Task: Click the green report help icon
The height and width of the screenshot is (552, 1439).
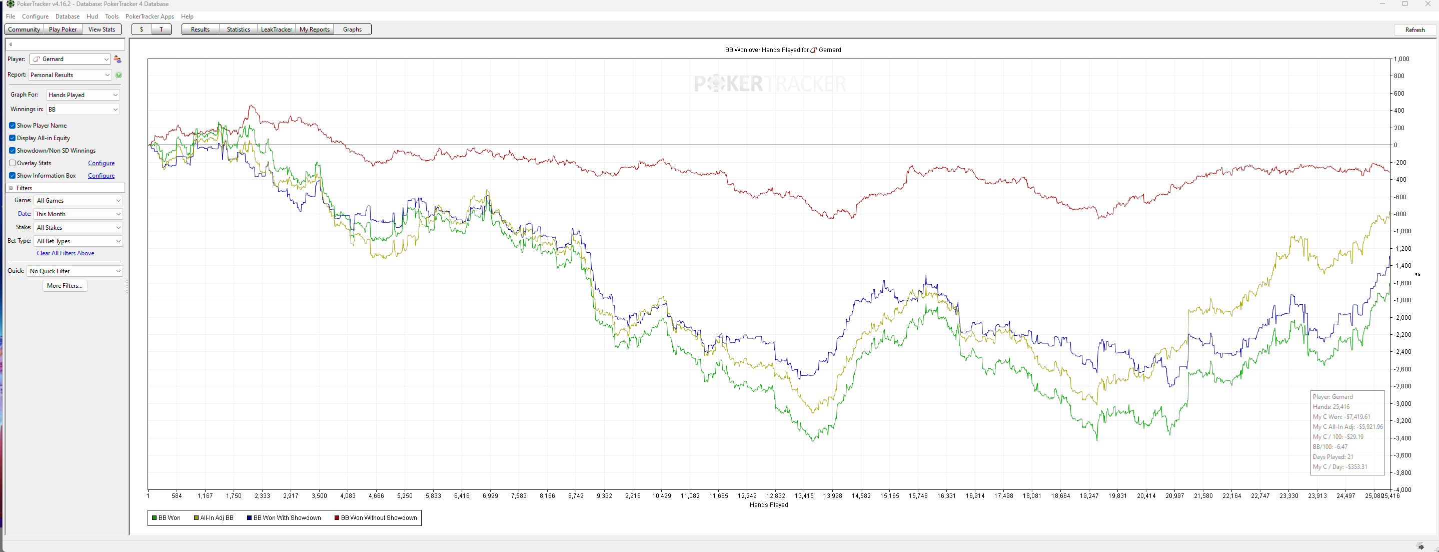Action: point(119,75)
